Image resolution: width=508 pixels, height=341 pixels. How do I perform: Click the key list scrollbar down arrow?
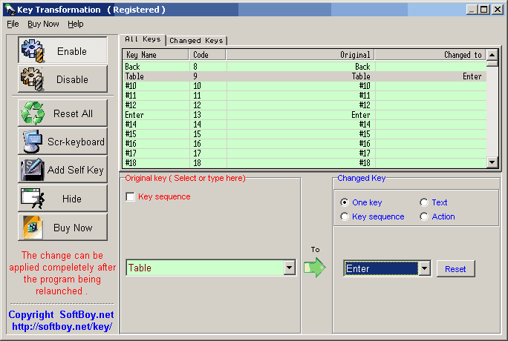(x=492, y=162)
